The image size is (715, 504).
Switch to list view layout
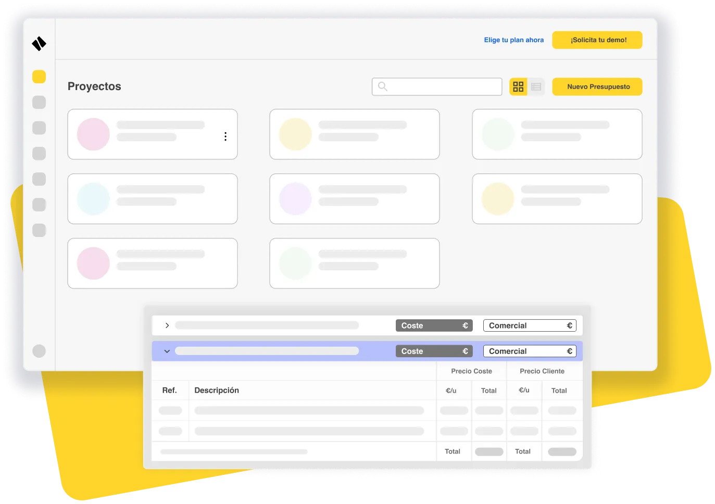point(536,86)
